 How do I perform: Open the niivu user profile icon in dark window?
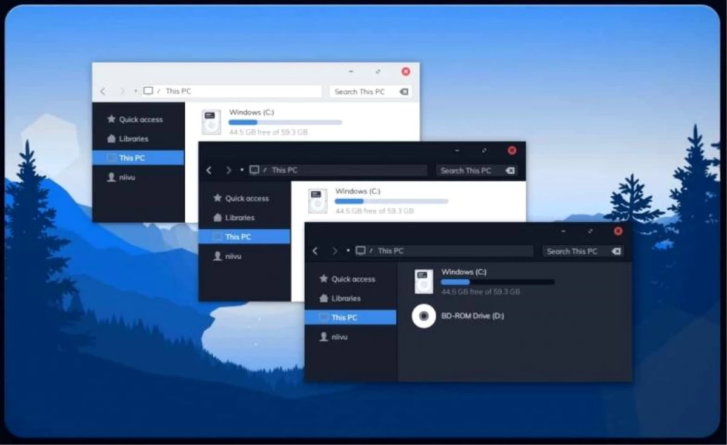pyautogui.click(x=324, y=337)
